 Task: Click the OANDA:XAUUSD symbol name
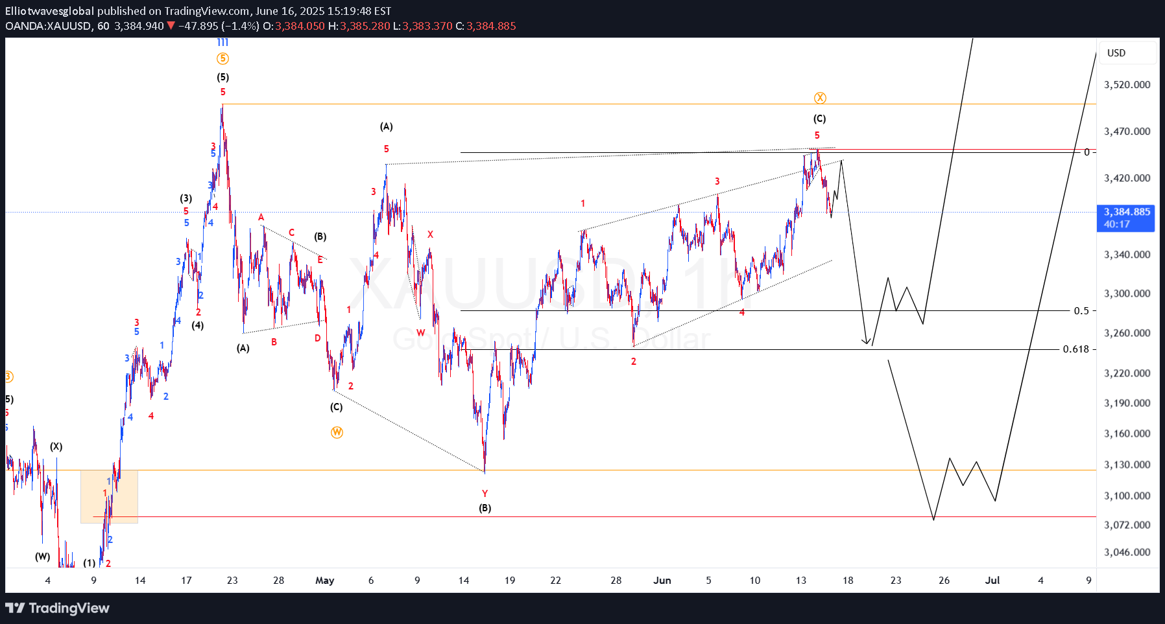pyautogui.click(x=48, y=26)
